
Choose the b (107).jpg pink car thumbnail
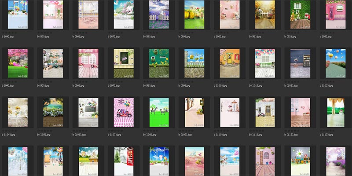click(124, 112)
